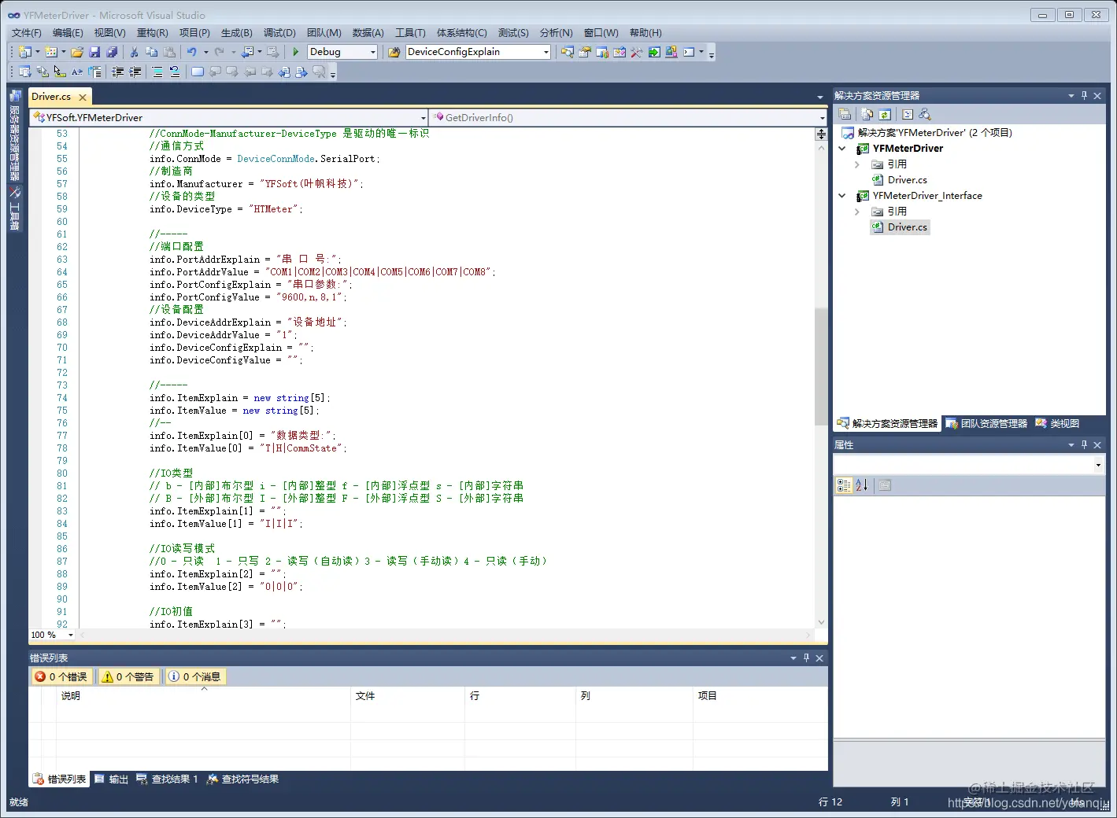Expand 引用 under YFMeterDriver_Interface
The image size is (1117, 818).
coord(857,212)
